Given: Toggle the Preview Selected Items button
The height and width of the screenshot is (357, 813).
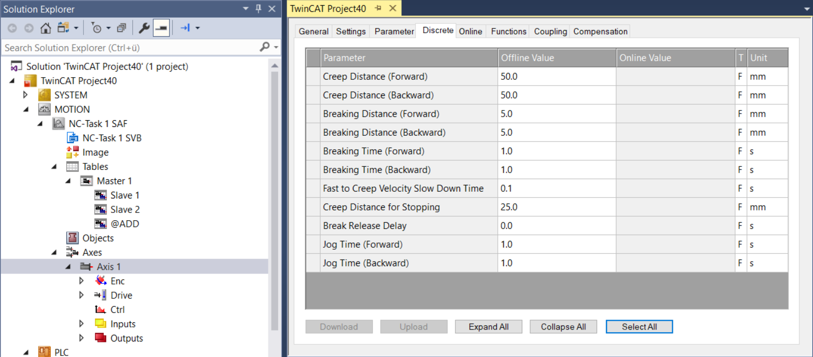Looking at the screenshot, I should point(161,28).
